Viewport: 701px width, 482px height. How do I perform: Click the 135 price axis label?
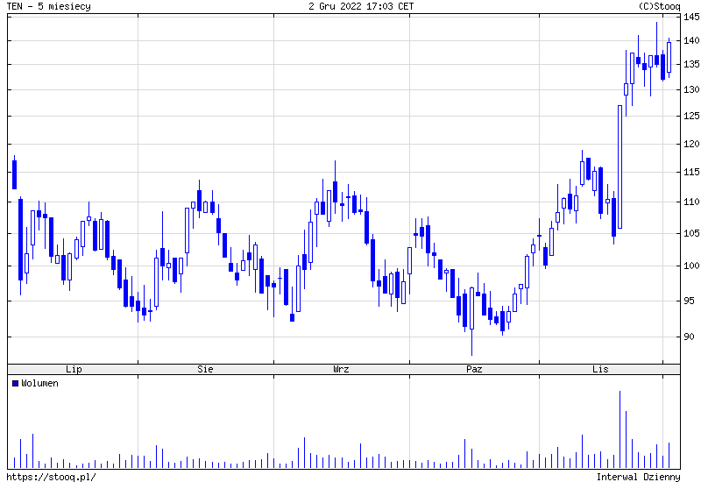691,64
